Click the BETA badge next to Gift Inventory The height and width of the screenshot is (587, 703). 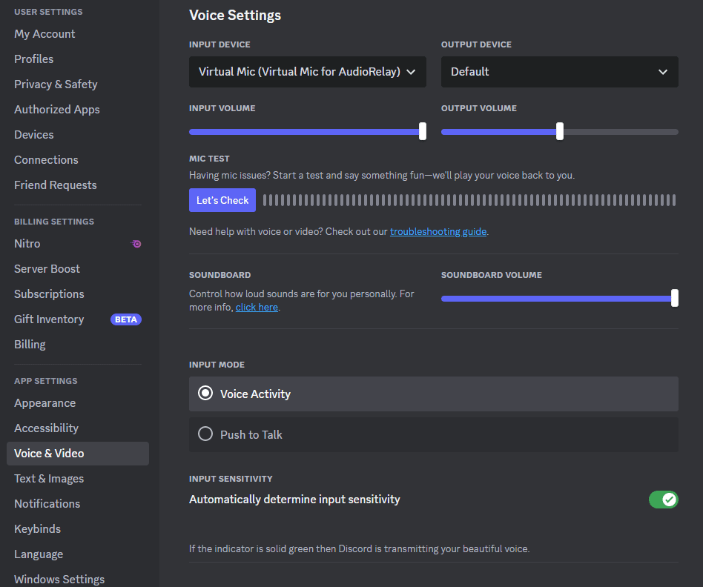click(126, 319)
